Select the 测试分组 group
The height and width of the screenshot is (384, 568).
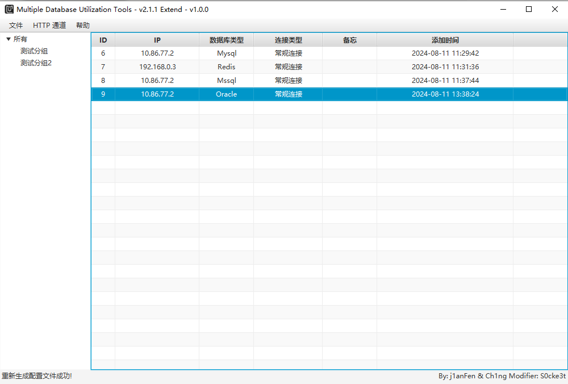pos(34,51)
